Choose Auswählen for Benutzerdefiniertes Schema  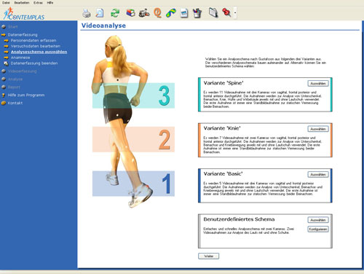318,220
